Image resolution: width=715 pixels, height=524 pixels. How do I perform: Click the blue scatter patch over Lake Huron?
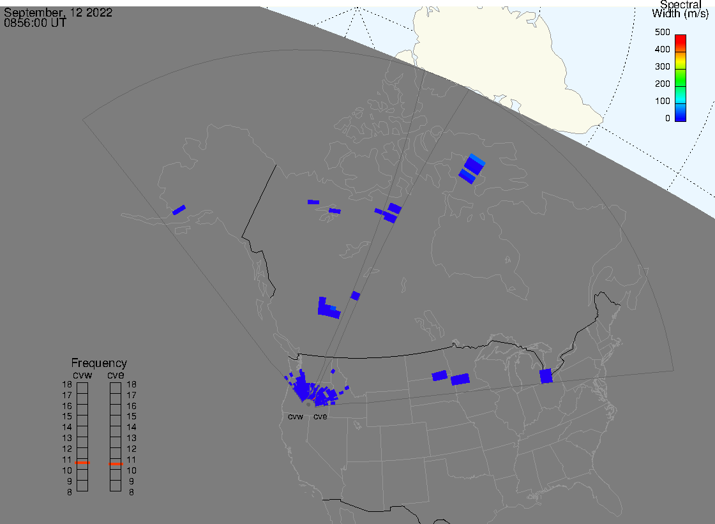point(546,376)
